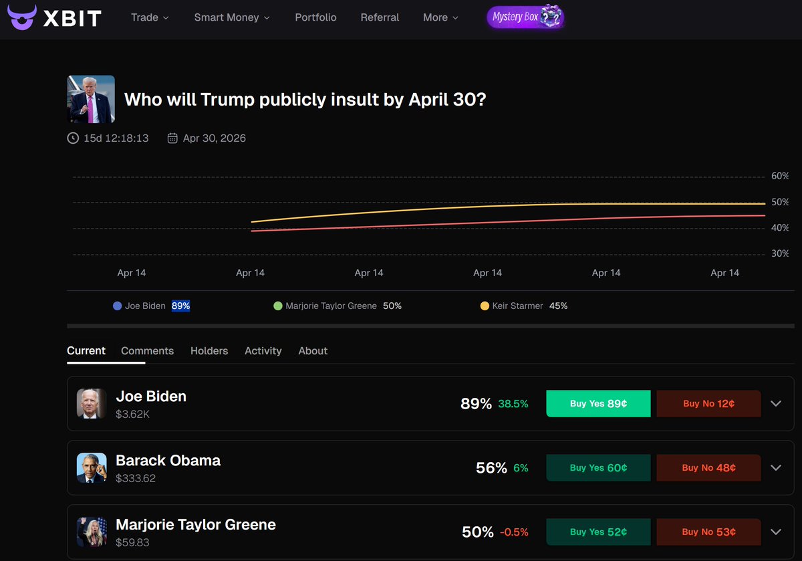Click the countdown clock icon
This screenshot has height=561, width=802.
73,138
